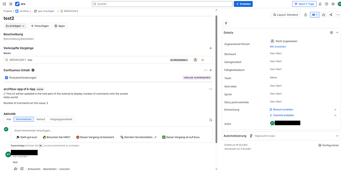Click the thumbs-up vote icon in header
Image resolution: width=341 pixels, height=178 pixels.
click(x=324, y=15)
